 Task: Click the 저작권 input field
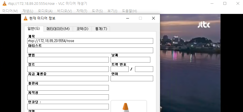click(68, 97)
